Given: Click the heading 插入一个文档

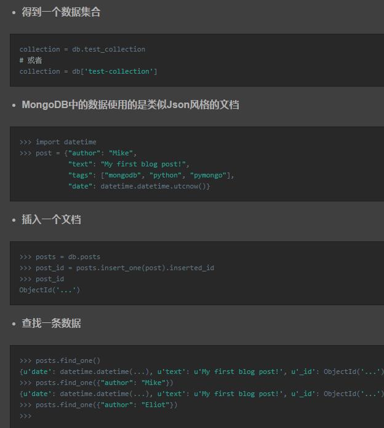Looking at the screenshot, I should pyautogui.click(x=51, y=220).
